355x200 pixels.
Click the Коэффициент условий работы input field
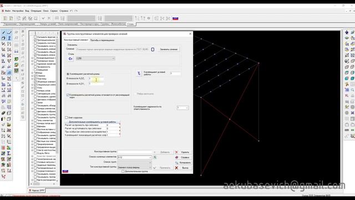pos(175,73)
